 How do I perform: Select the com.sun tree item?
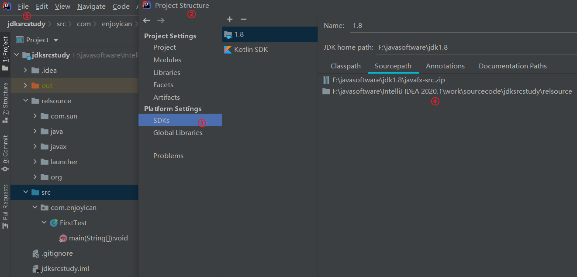pos(64,116)
